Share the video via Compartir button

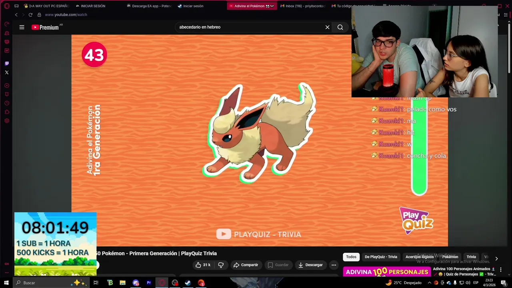(x=246, y=265)
